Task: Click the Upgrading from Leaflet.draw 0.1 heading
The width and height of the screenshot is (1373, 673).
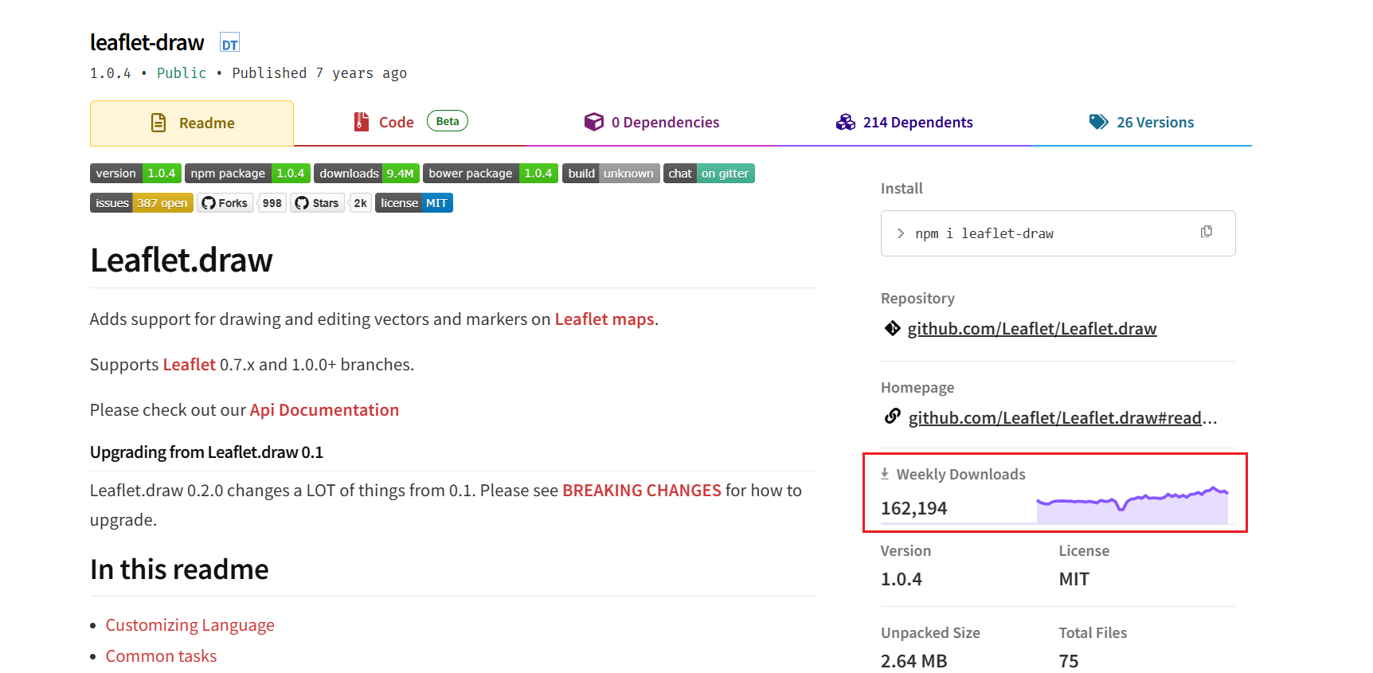Action: (x=207, y=452)
